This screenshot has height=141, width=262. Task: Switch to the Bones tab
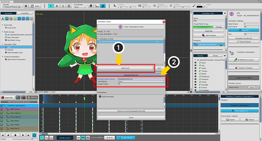[x=215, y=56]
